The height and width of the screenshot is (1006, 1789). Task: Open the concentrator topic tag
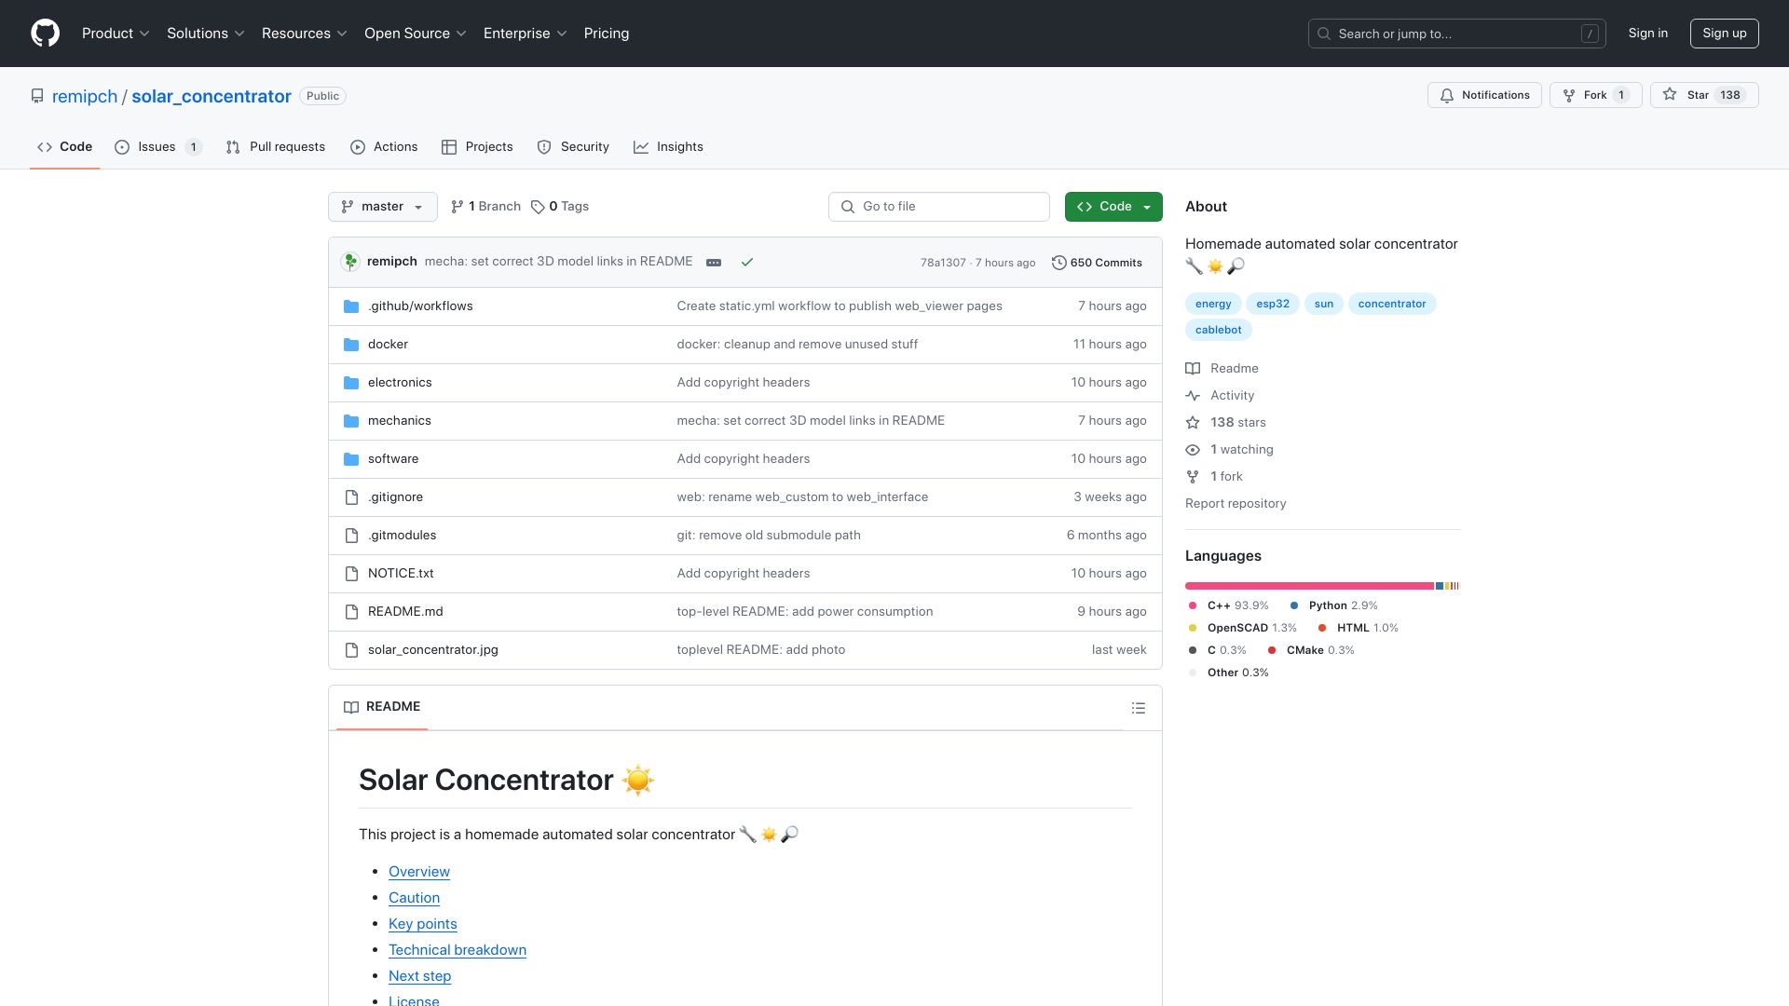1392,304
